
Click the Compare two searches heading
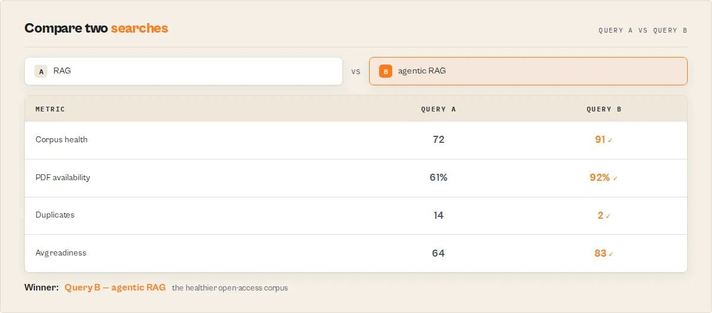(x=96, y=28)
